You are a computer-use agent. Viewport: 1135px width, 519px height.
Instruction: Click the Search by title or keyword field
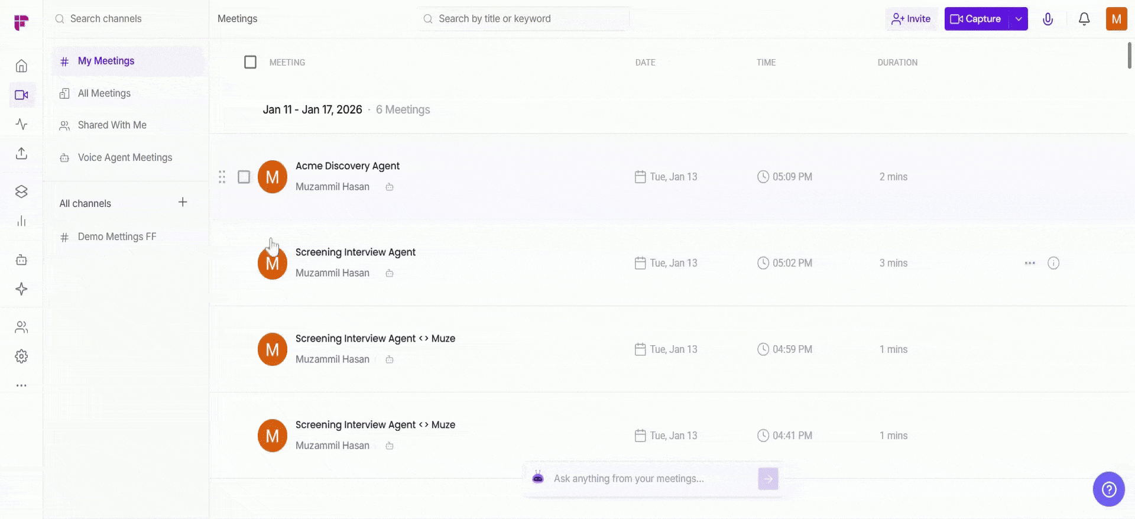pyautogui.click(x=524, y=19)
